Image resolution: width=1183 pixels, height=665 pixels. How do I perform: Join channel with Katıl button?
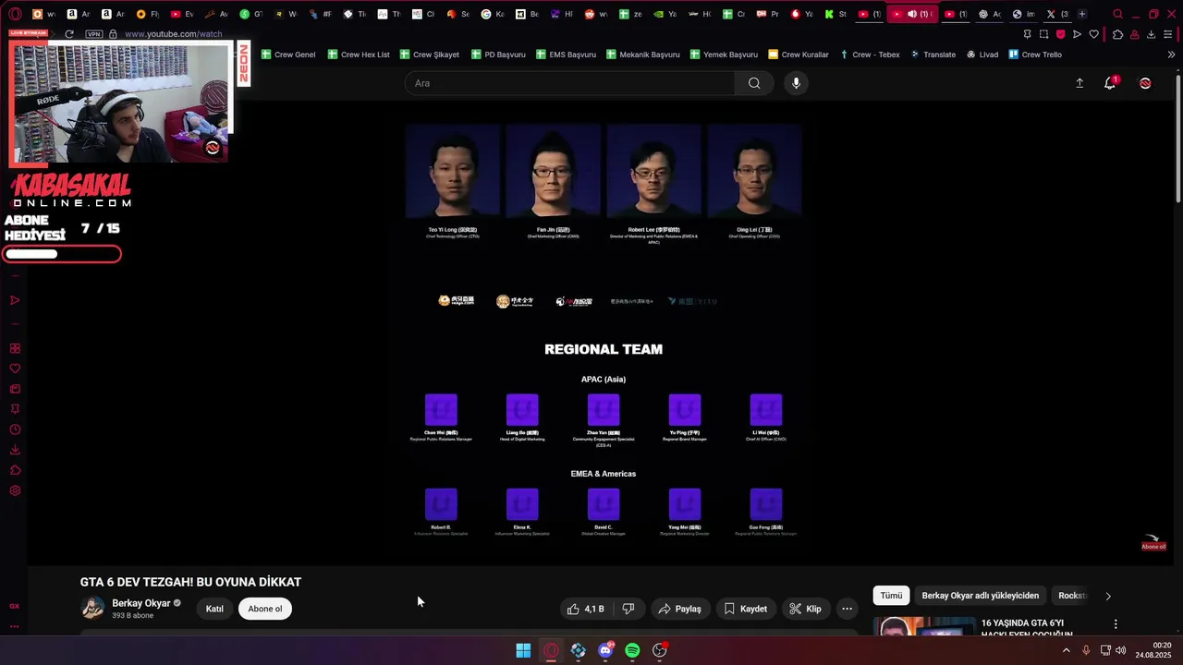click(x=214, y=609)
